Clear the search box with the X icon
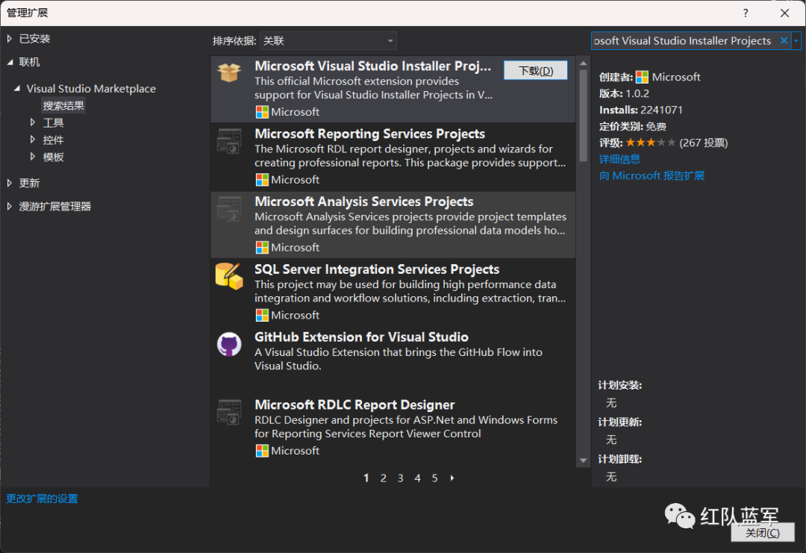This screenshot has width=806, height=553. coord(784,40)
